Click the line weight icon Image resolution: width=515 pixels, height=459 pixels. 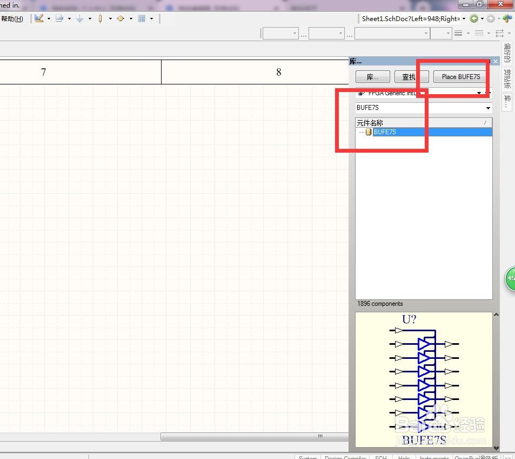coord(458,33)
